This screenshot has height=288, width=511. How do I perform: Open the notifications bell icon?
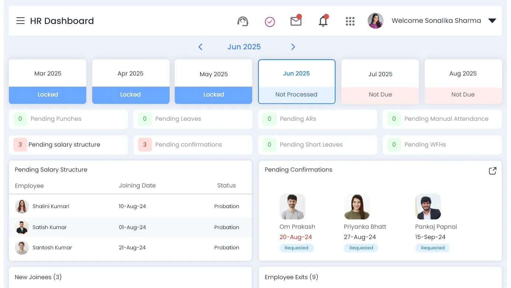[x=323, y=21]
